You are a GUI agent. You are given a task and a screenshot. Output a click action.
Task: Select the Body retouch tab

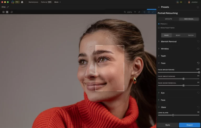pyautogui.click(x=178, y=35)
